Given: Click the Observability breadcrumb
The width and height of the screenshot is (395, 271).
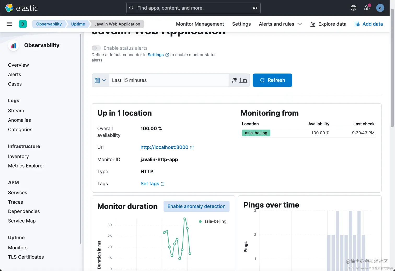Looking at the screenshot, I should click(x=49, y=24).
